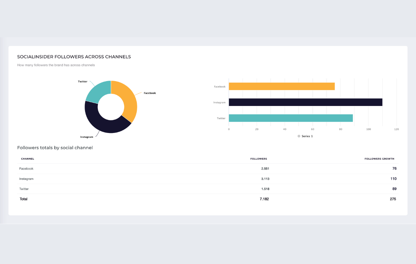Click the 'How many followers' subtitle text
This screenshot has height=264, width=416.
click(x=56, y=65)
